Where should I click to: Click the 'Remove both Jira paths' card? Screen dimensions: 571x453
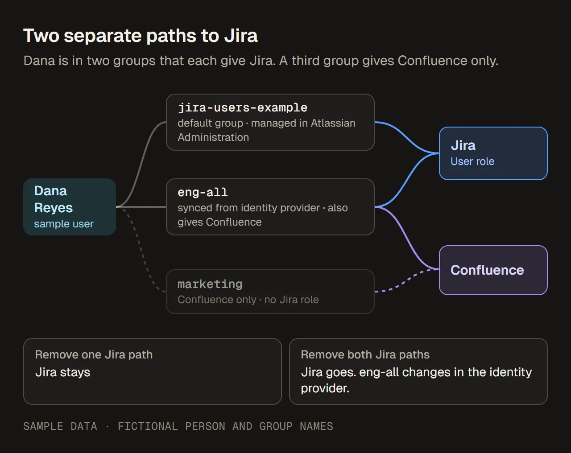418,371
